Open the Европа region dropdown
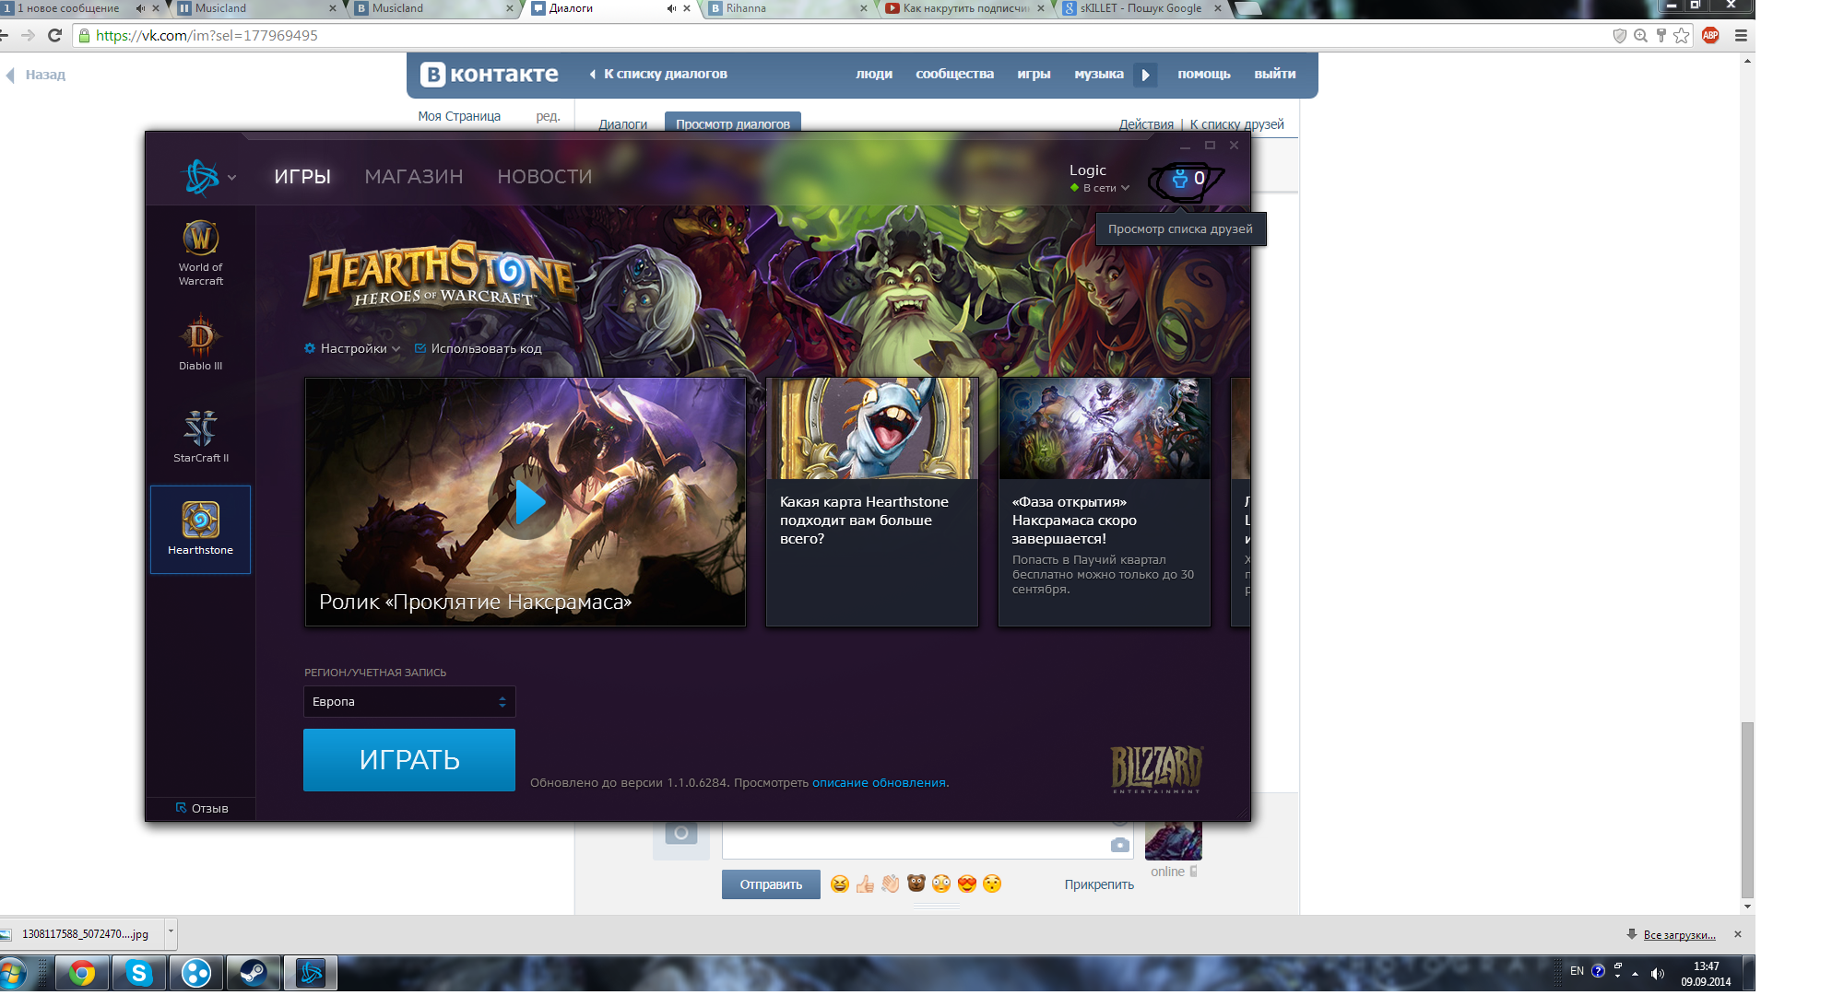This screenshot has height=995, width=1844. 409,701
